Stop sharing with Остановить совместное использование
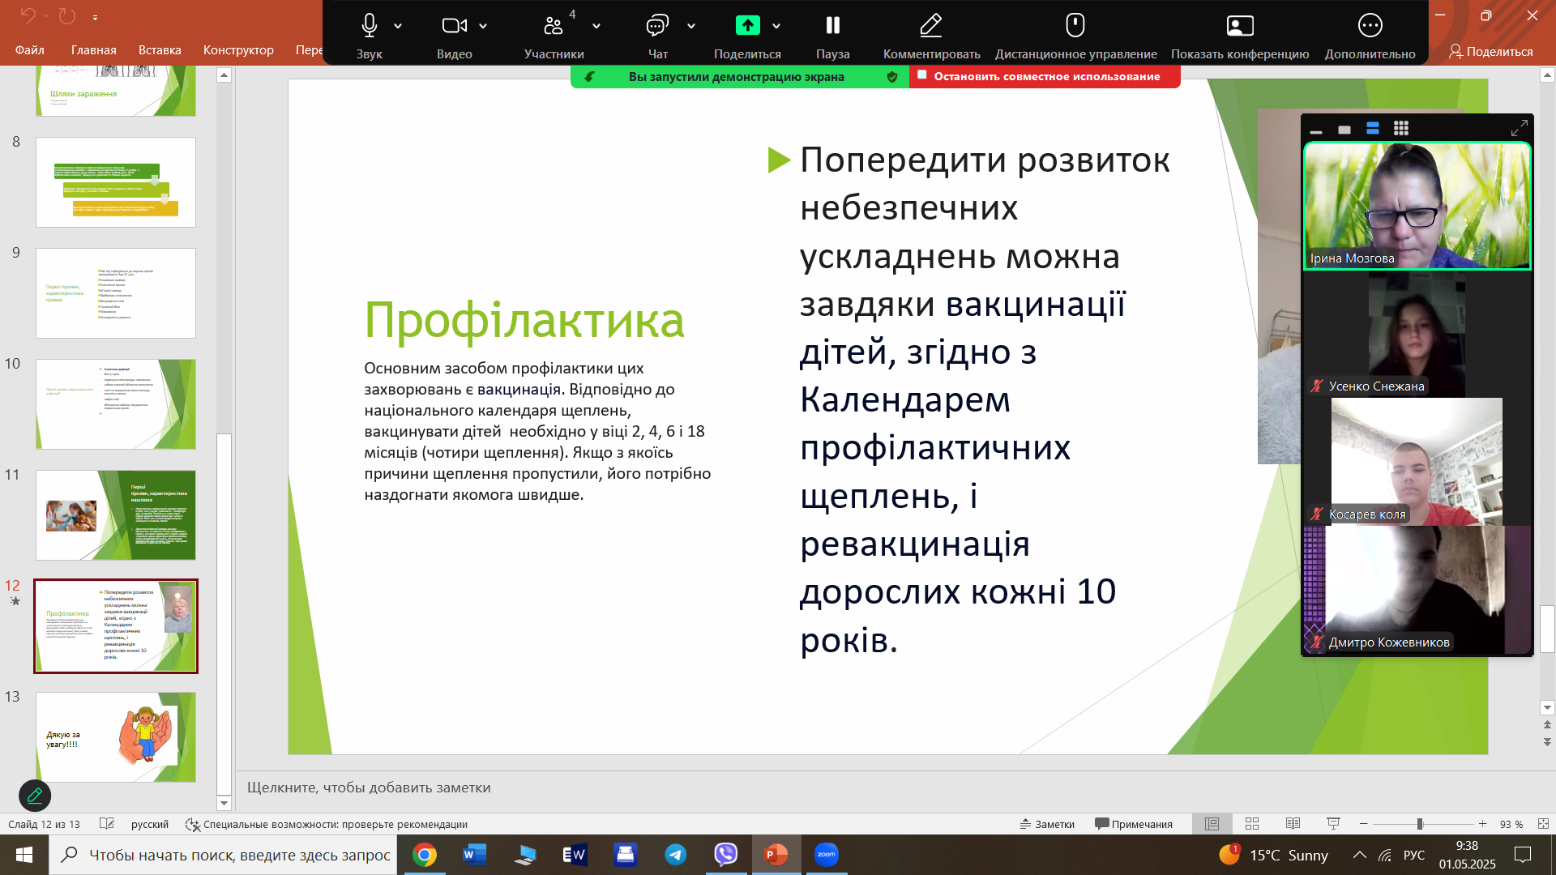Image resolution: width=1556 pixels, height=875 pixels. click(1045, 76)
